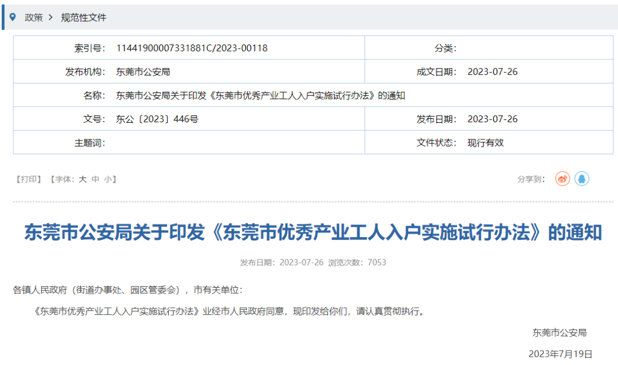Switch font size to 中
This screenshot has width=618, height=365.
pos(95,179)
